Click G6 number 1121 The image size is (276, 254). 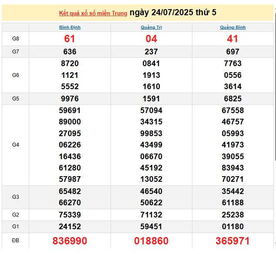[x=70, y=75]
